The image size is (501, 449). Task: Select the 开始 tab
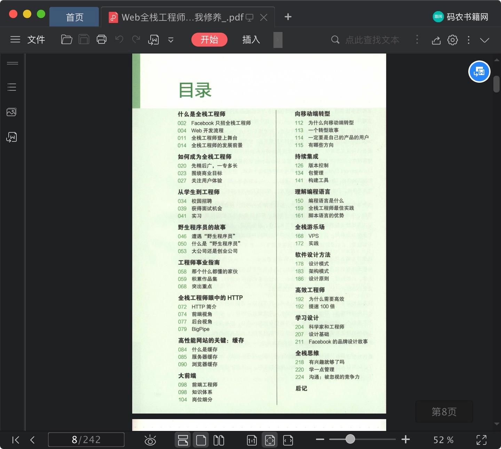pyautogui.click(x=209, y=40)
